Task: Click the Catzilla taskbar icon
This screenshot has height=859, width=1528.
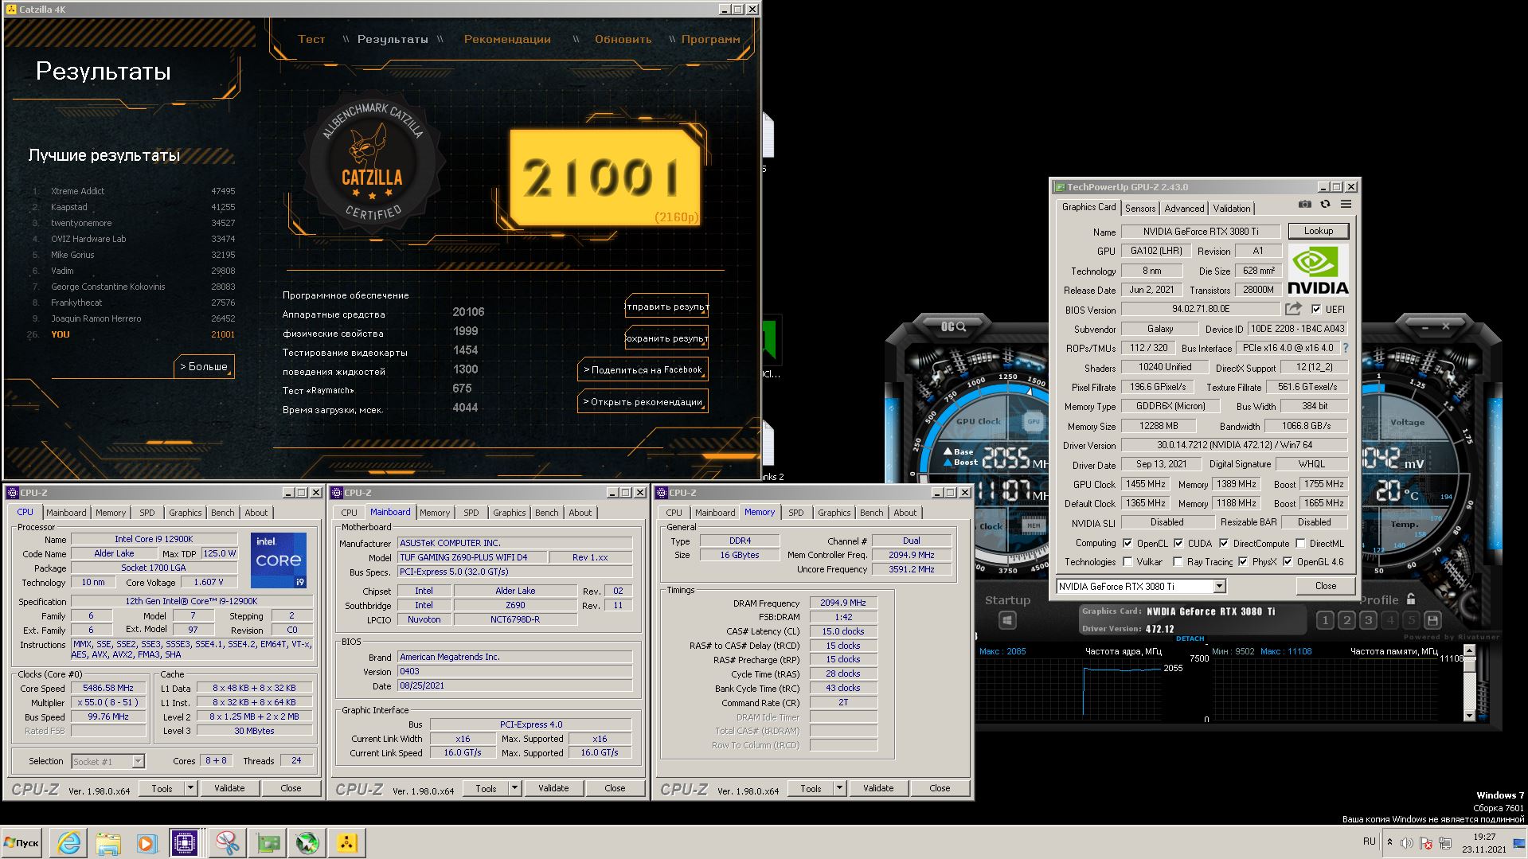Action: 346,843
